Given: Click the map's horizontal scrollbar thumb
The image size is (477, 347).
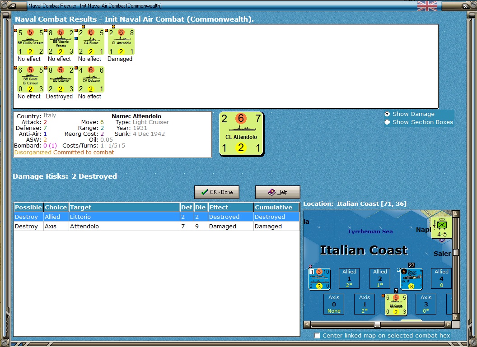Looking at the screenshot, I should (377, 324).
